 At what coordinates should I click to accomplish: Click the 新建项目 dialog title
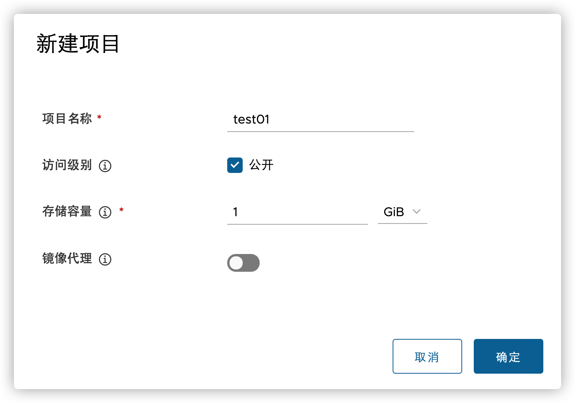click(x=78, y=44)
